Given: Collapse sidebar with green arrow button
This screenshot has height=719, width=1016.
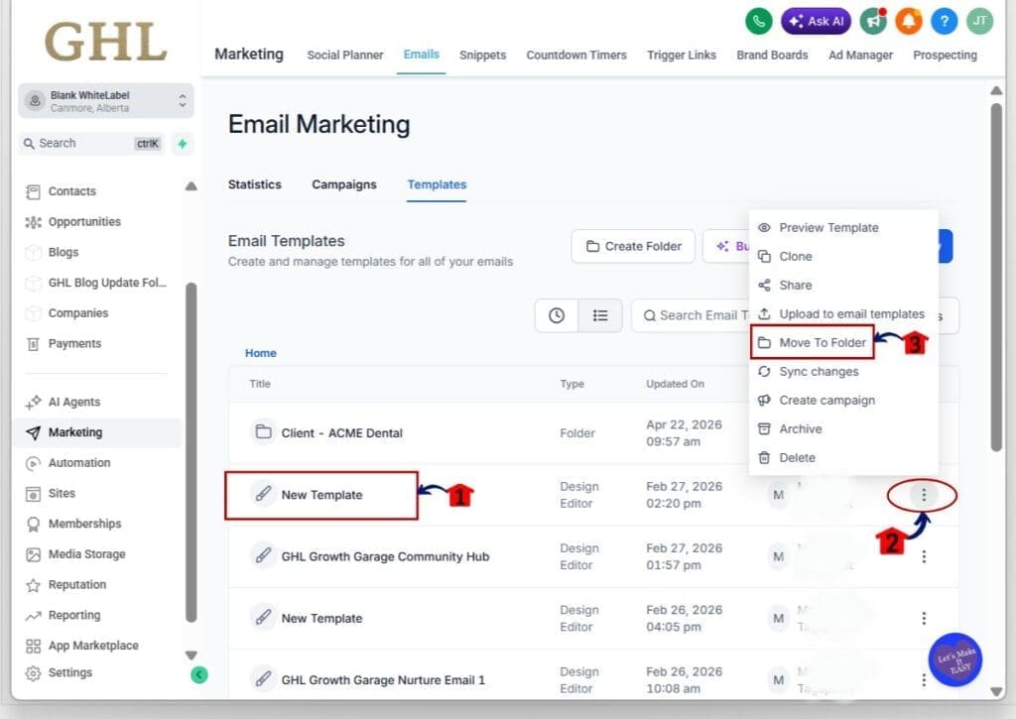Looking at the screenshot, I should point(198,674).
